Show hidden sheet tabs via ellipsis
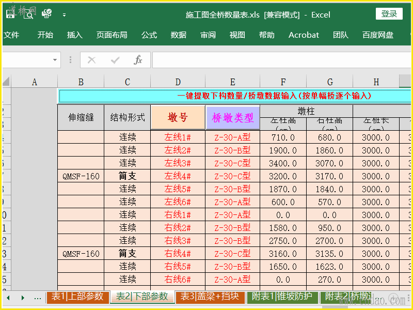This screenshot has width=413, height=310. (37, 298)
